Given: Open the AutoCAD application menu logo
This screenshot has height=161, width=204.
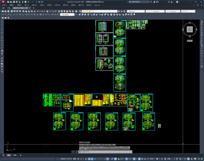Looking at the screenshot, I should click(3, 2).
